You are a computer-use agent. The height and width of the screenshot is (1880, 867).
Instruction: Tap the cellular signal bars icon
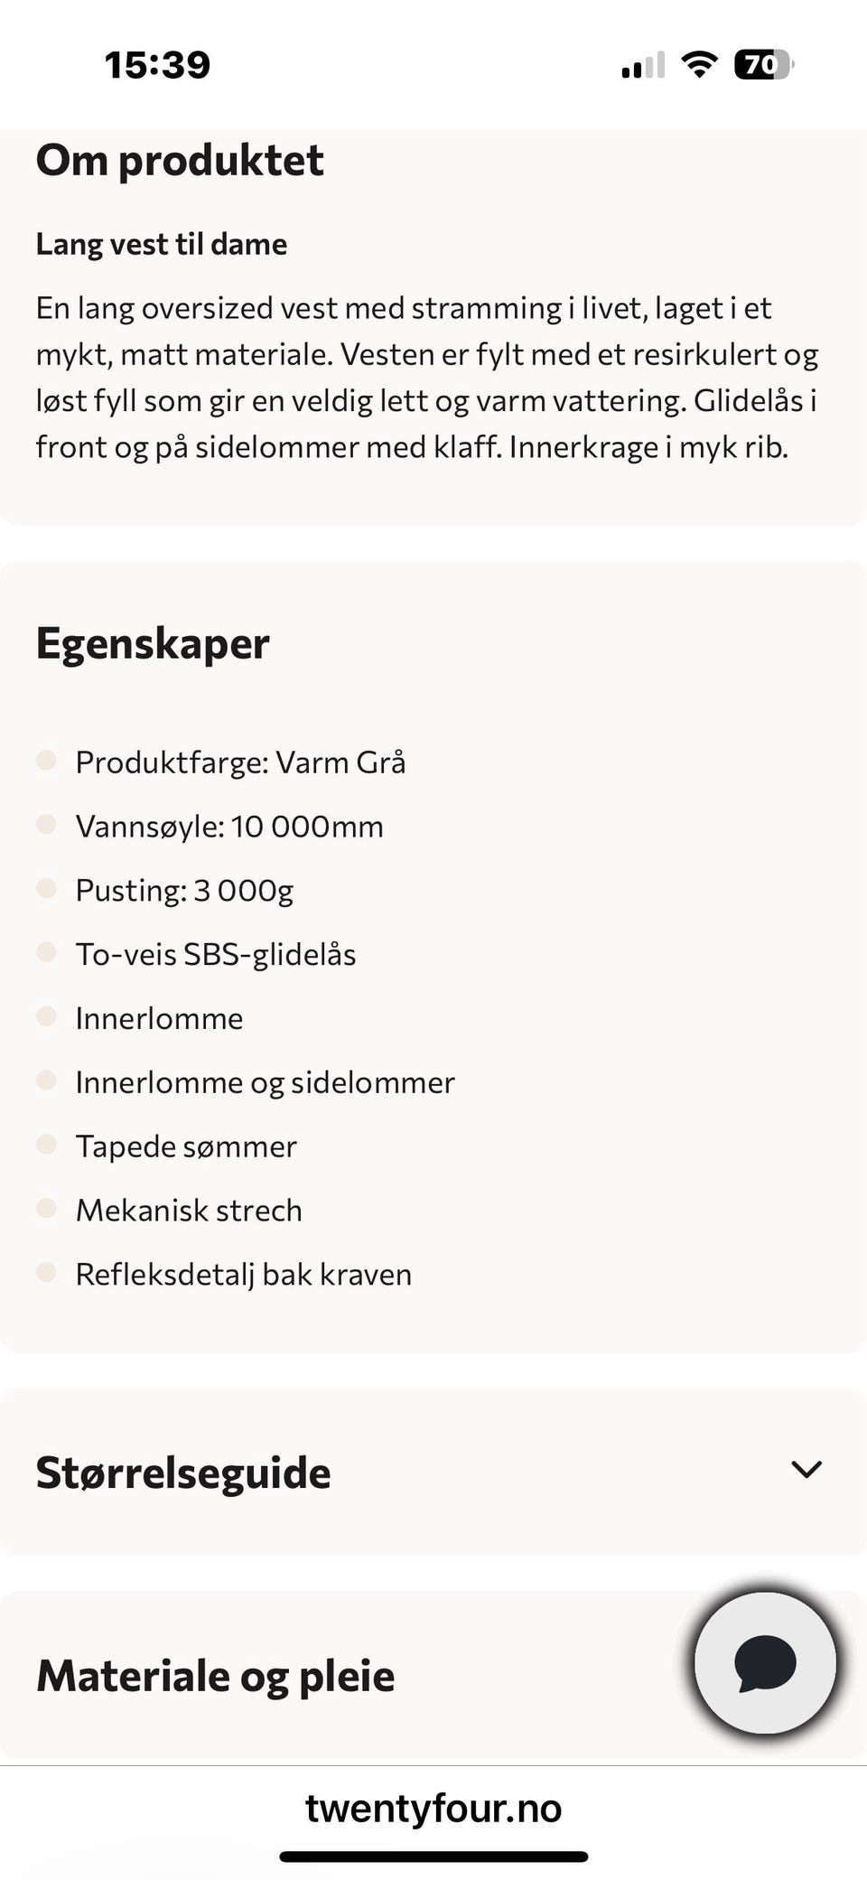click(x=643, y=66)
